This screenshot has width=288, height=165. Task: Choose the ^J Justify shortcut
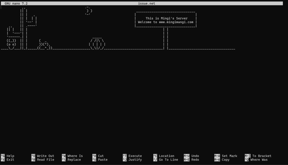coord(132,160)
